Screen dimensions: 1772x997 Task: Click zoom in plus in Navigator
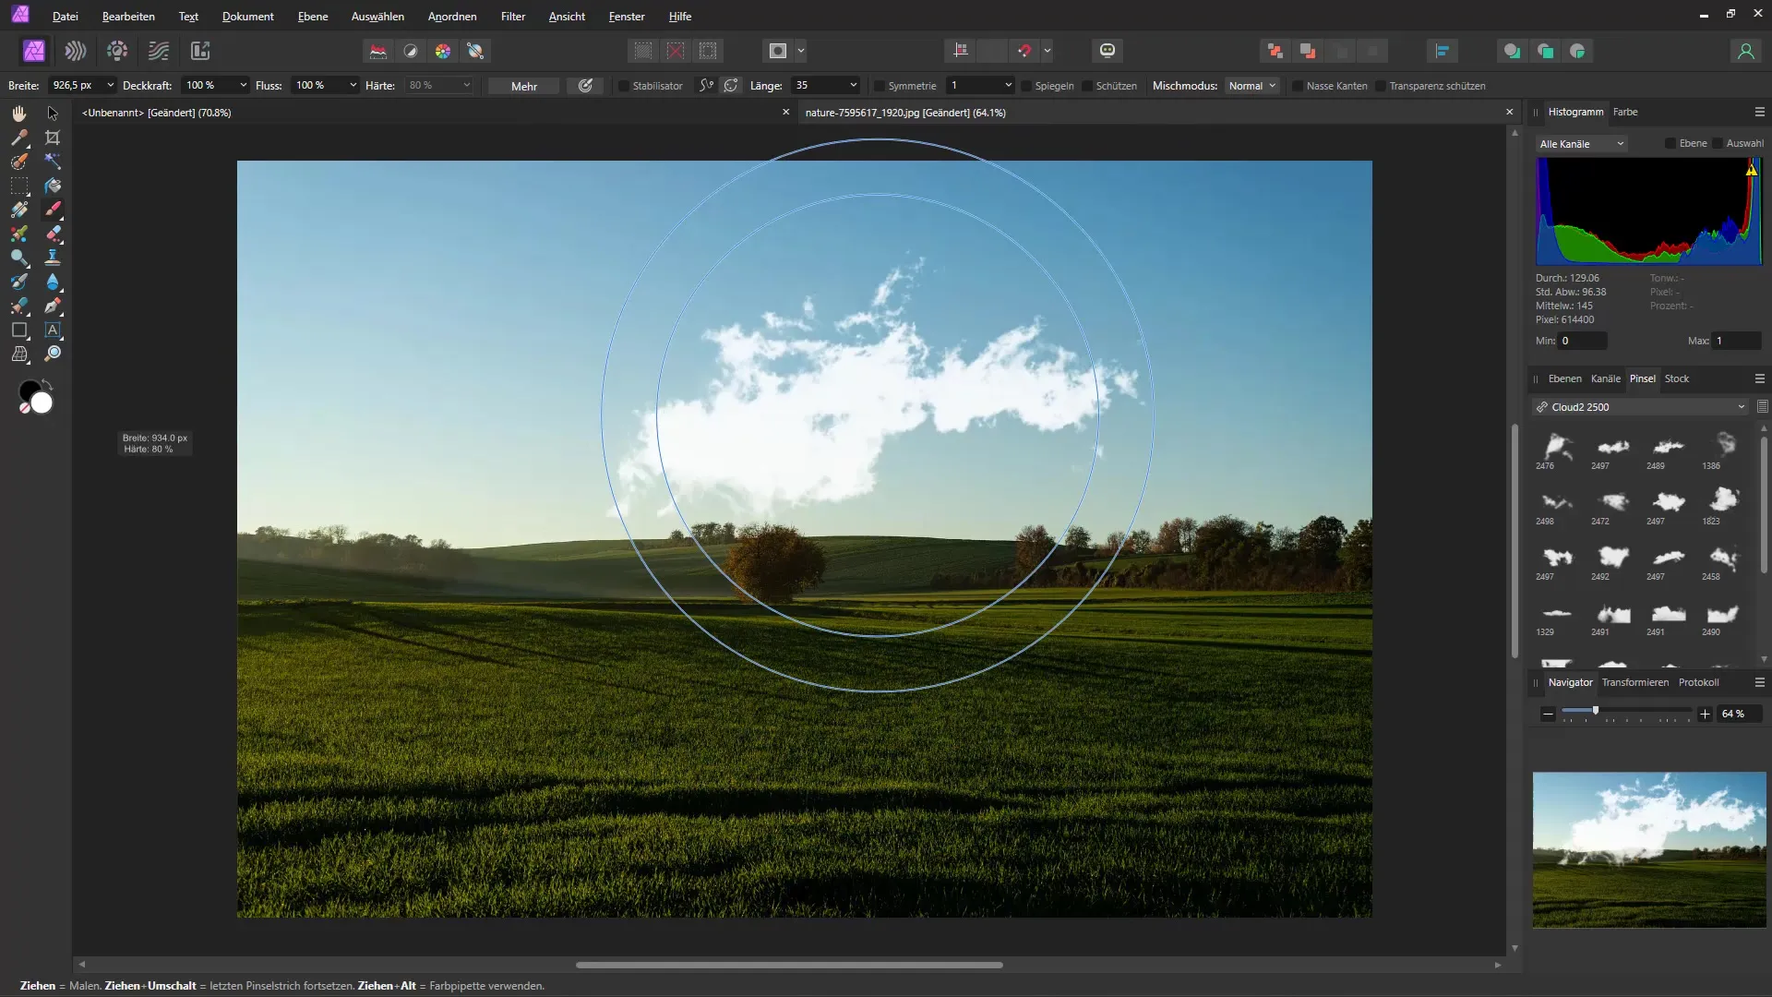pos(1705,714)
